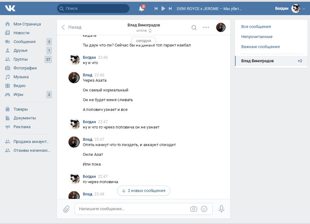Go back using the Назад button

[71, 27]
